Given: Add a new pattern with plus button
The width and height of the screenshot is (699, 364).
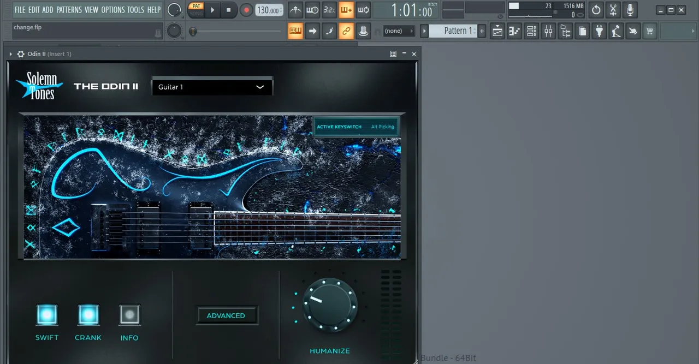Looking at the screenshot, I should (x=482, y=31).
